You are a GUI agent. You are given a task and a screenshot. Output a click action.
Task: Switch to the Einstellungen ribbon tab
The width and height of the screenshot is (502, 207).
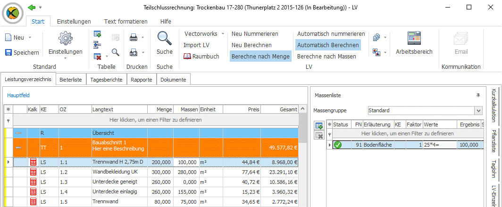[x=74, y=21]
